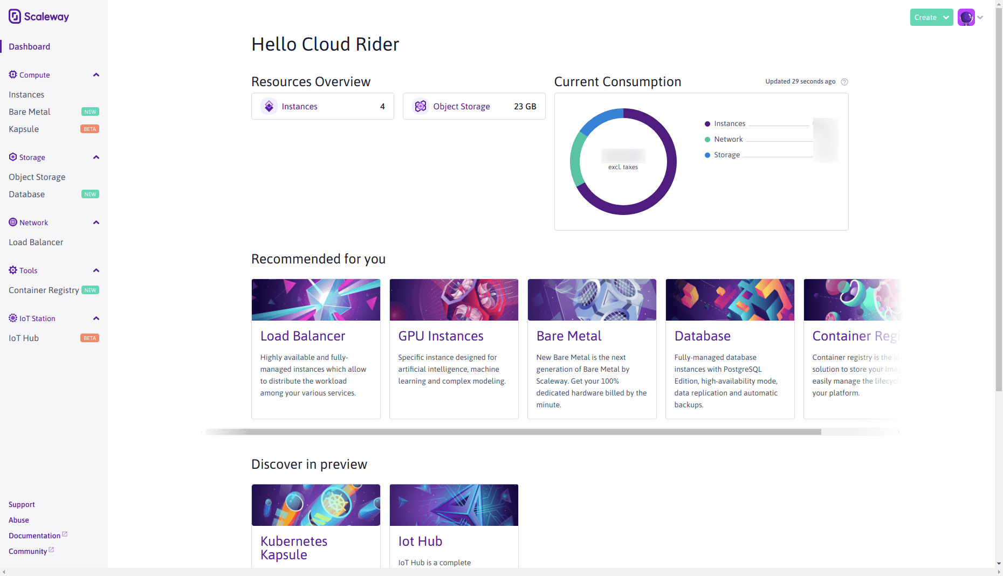The width and height of the screenshot is (1003, 576).
Task: Collapse the Network section chevron
Action: tap(96, 223)
